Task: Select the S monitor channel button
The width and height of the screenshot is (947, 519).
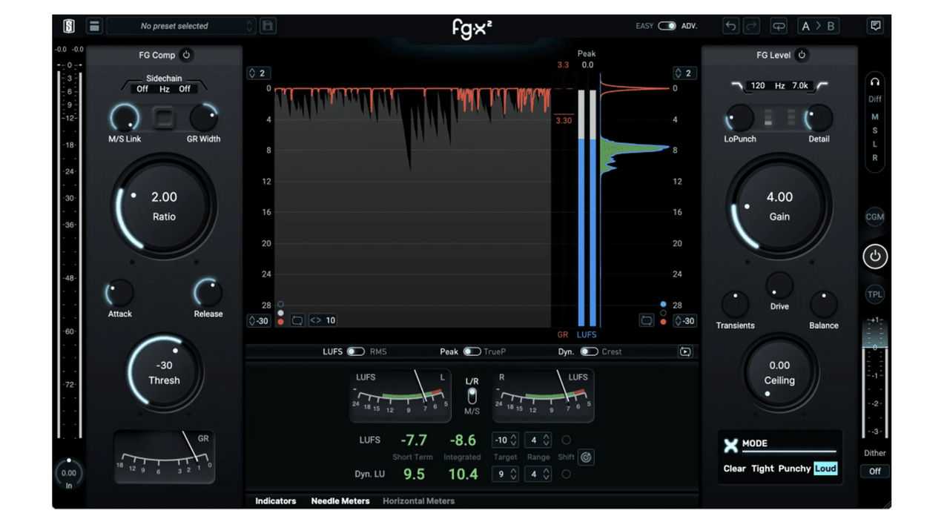Action: point(875,130)
